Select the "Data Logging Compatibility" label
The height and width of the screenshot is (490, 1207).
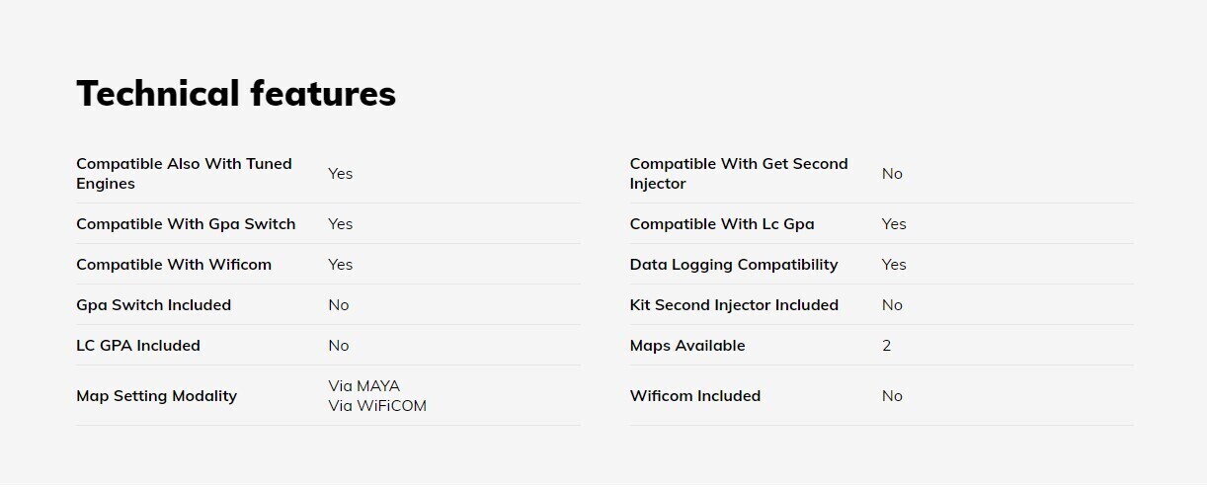click(734, 265)
